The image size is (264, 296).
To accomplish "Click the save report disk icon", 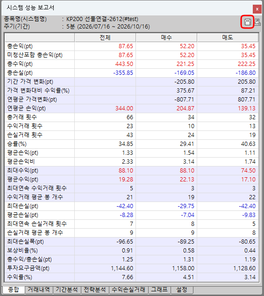I will [247, 22].
